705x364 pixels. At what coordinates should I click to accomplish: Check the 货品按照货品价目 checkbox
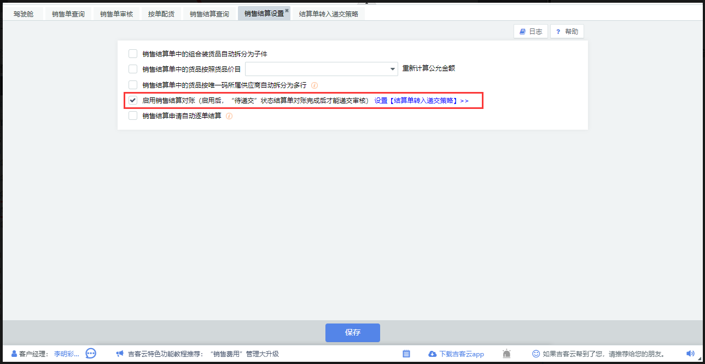pos(133,69)
